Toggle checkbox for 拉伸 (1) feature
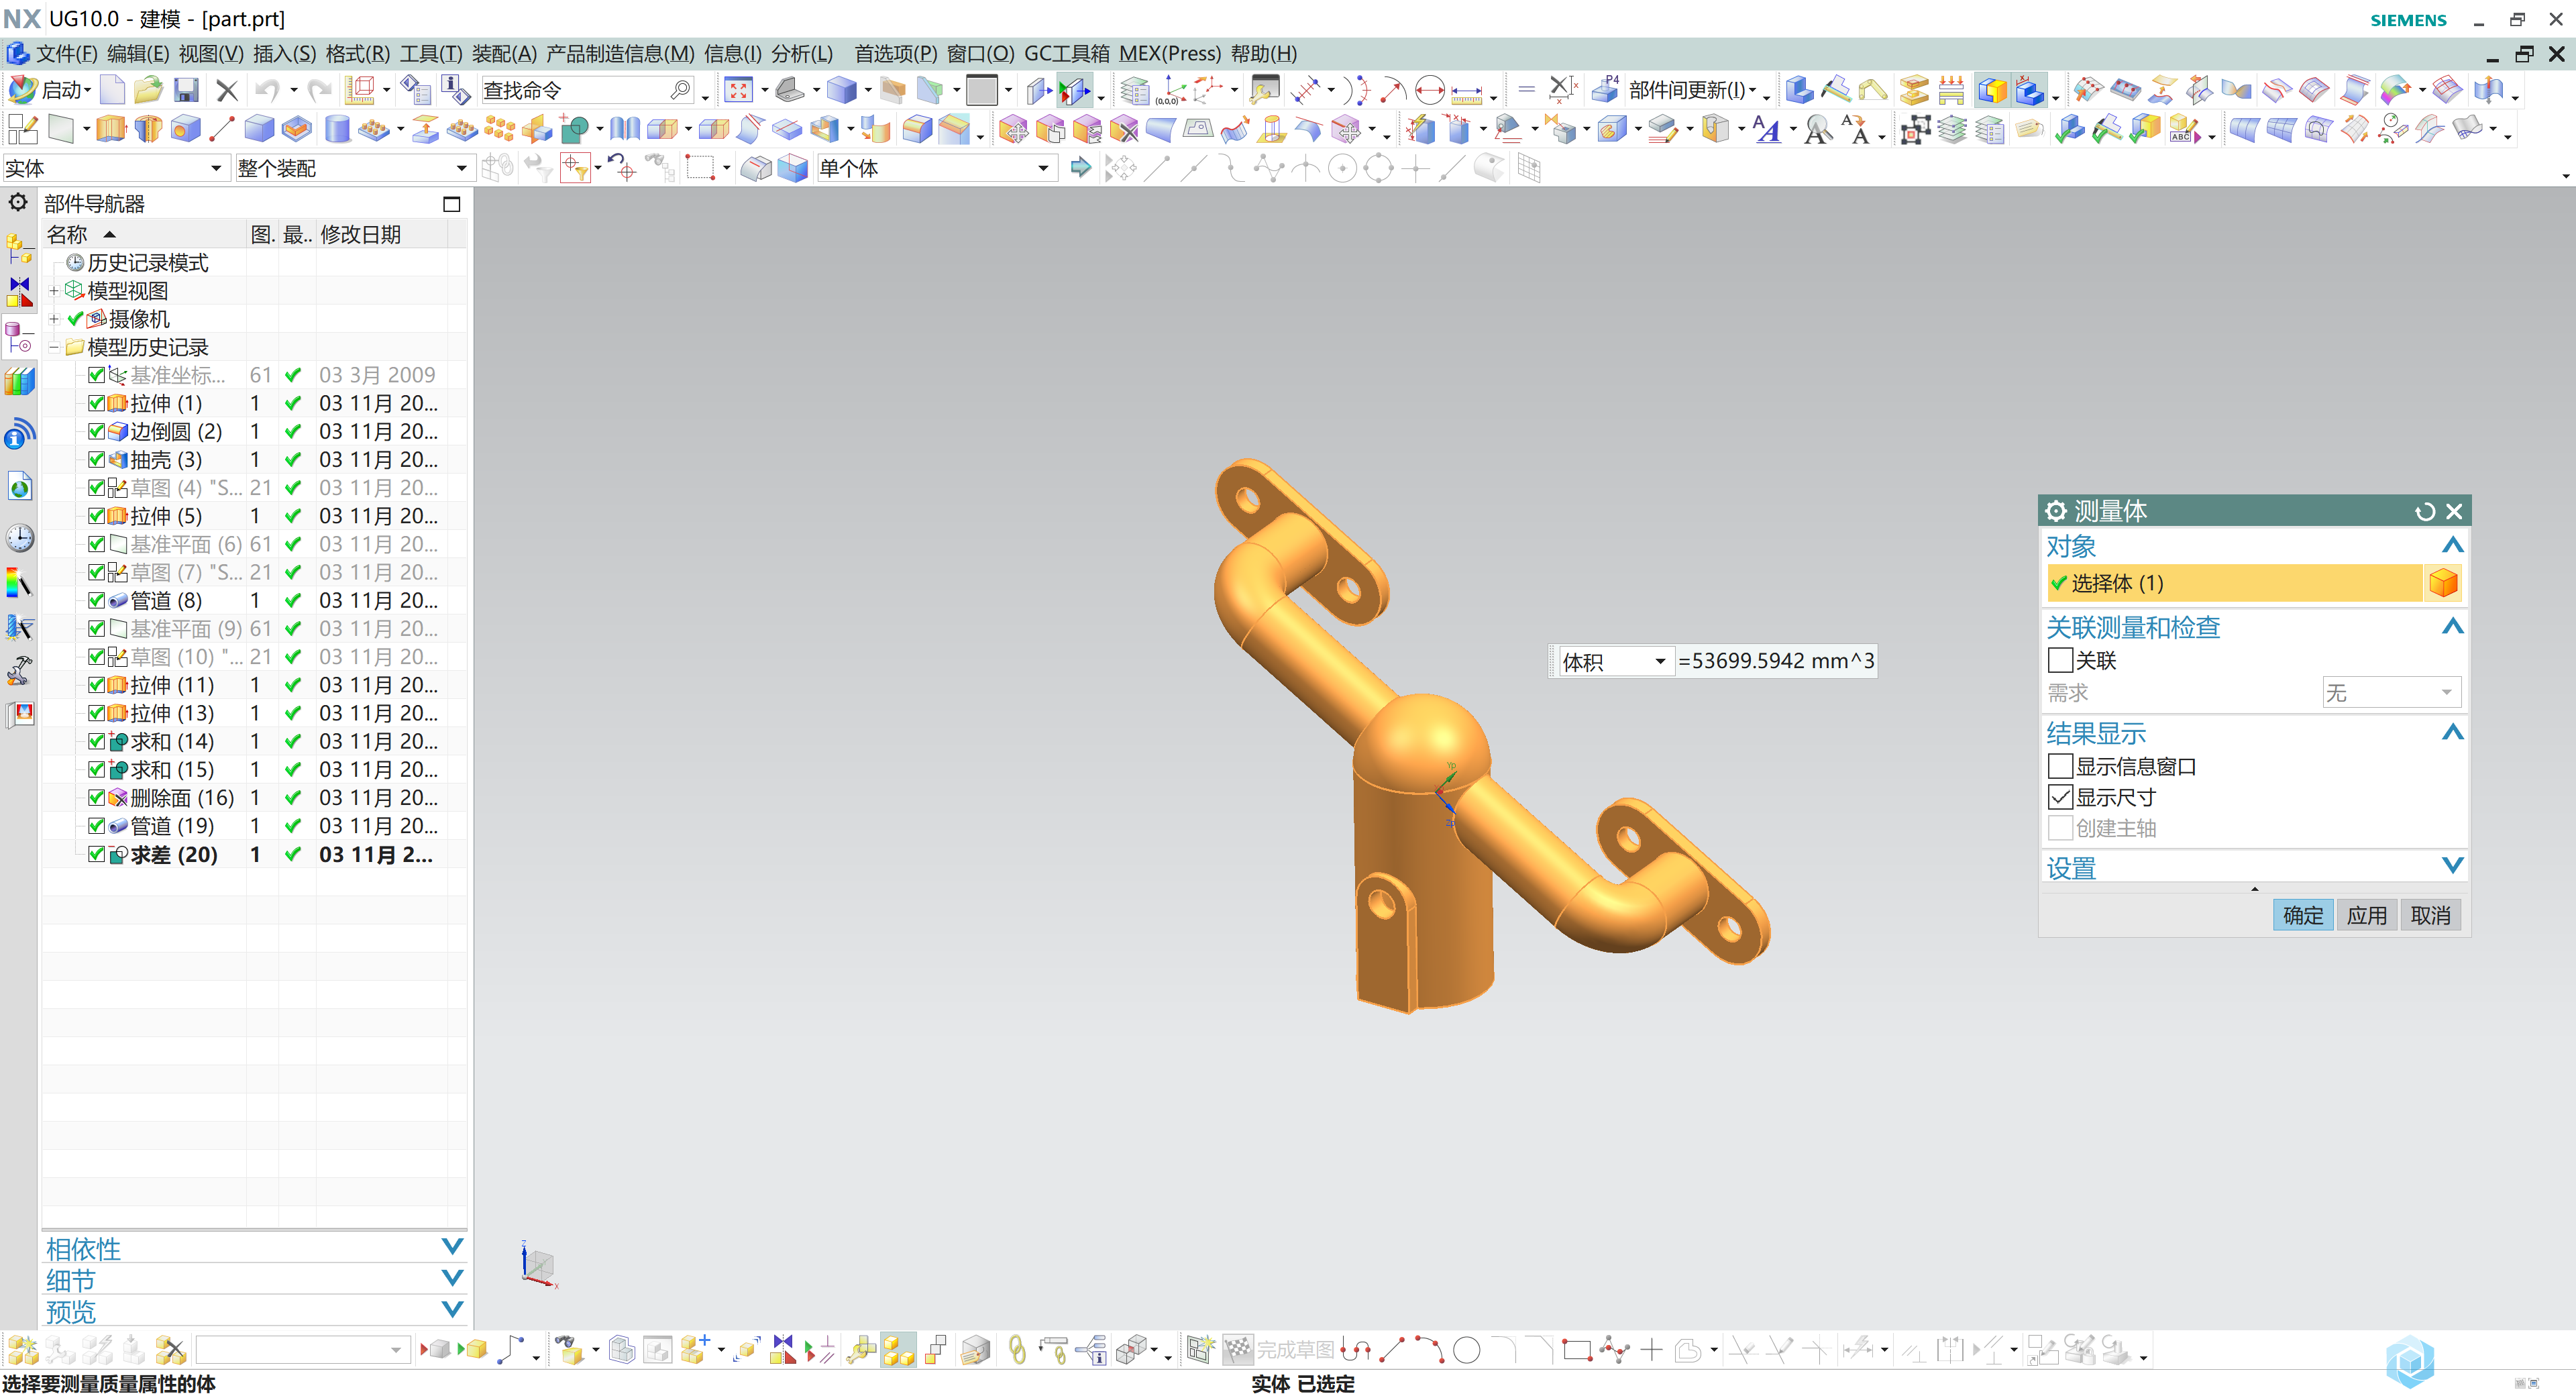The height and width of the screenshot is (1398, 2576). [96, 403]
